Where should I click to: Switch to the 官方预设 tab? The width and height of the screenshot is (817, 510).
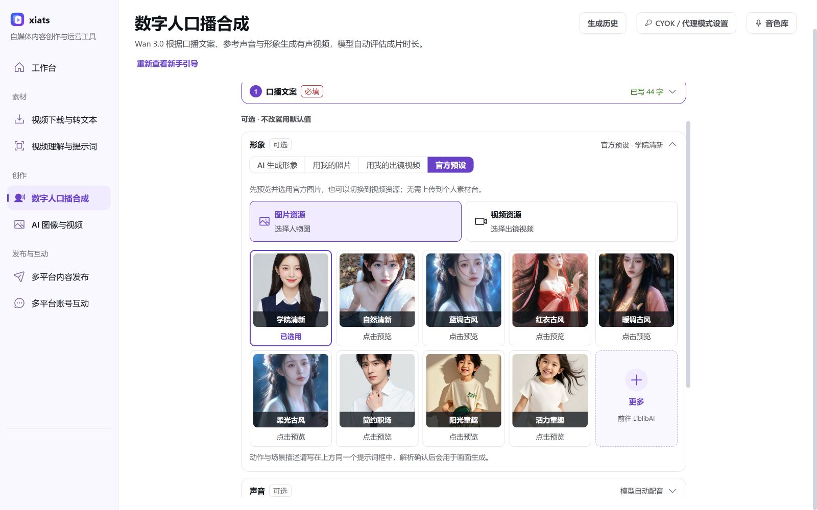coord(450,165)
